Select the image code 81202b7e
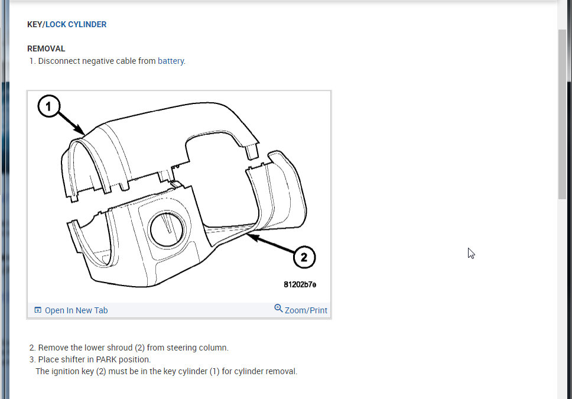Image resolution: width=572 pixels, height=399 pixels. pyautogui.click(x=300, y=284)
